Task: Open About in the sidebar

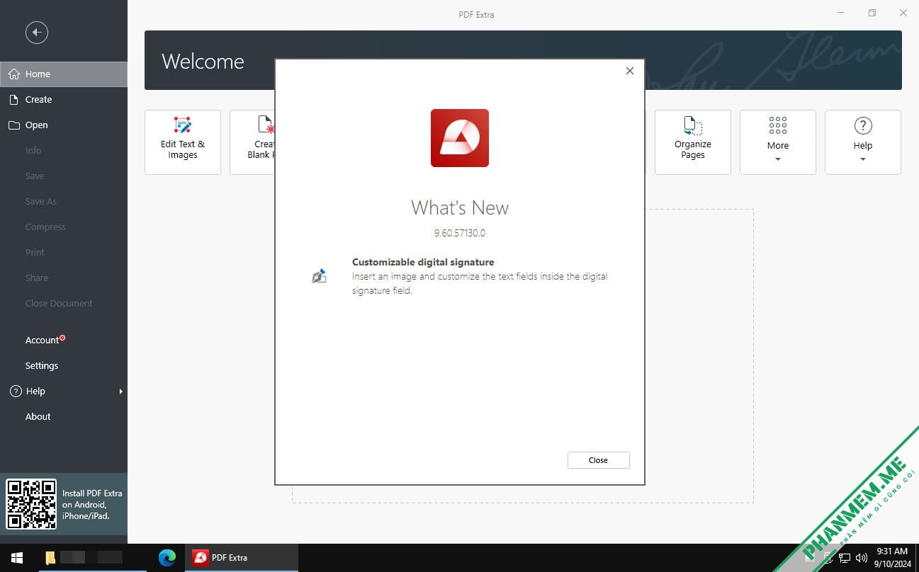Action: coord(64,417)
